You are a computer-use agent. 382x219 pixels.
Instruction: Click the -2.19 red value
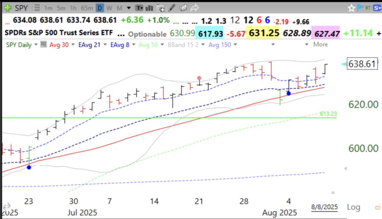pyautogui.click(x=281, y=22)
